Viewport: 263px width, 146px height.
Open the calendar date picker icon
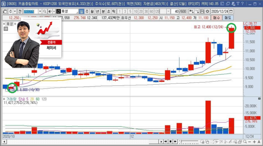click(231, 11)
